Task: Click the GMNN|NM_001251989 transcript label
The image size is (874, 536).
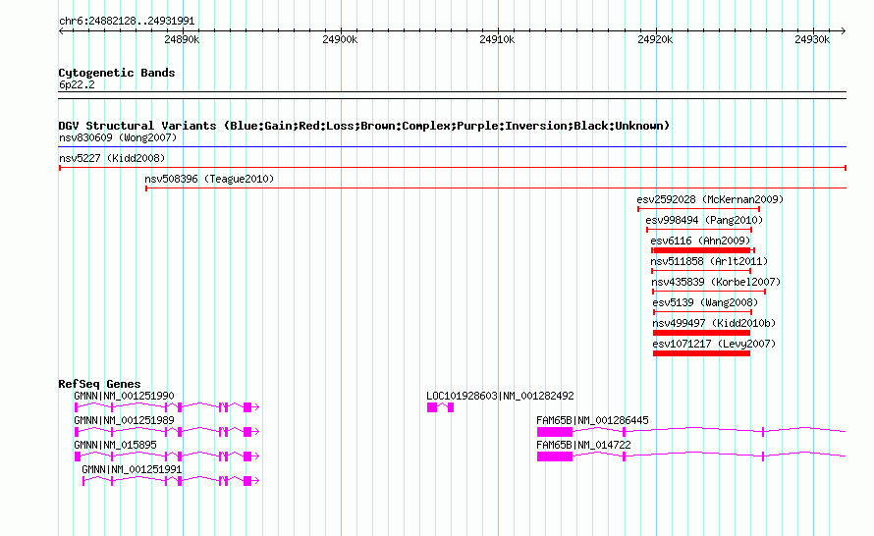Action: pyautogui.click(x=124, y=420)
